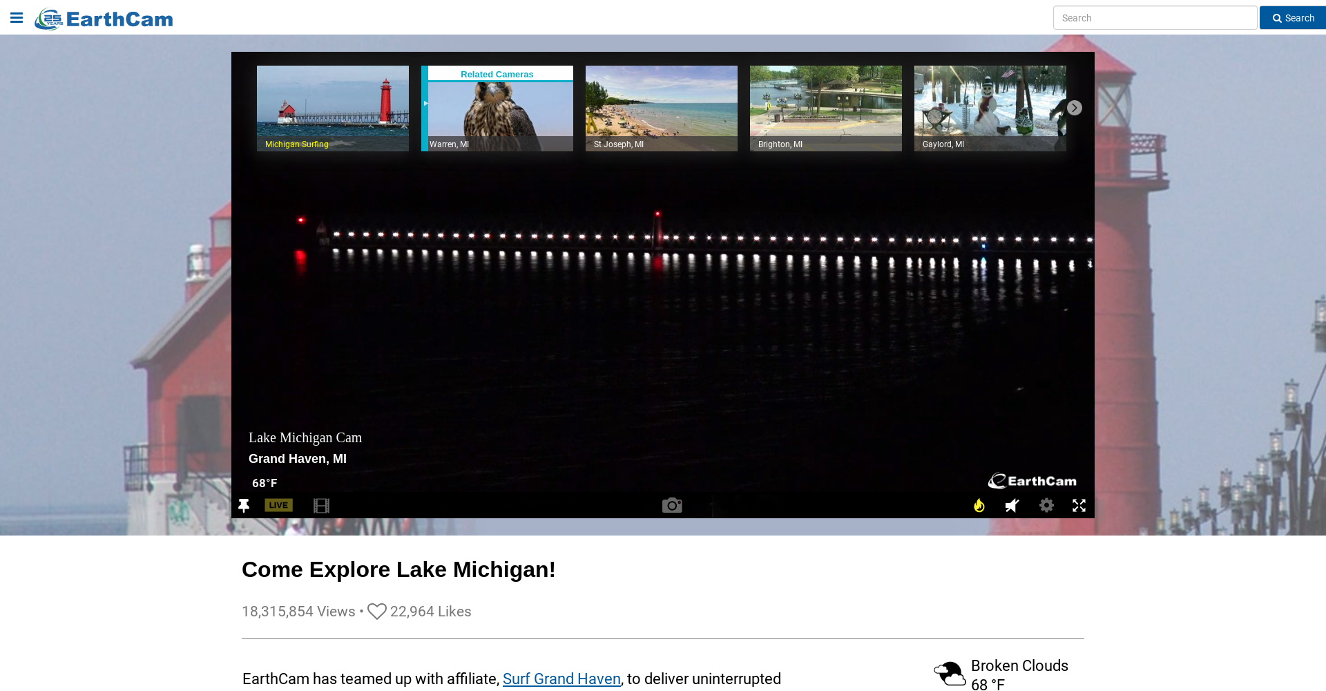
Task: Follow the Surf Grand Haven link
Action: point(561,679)
